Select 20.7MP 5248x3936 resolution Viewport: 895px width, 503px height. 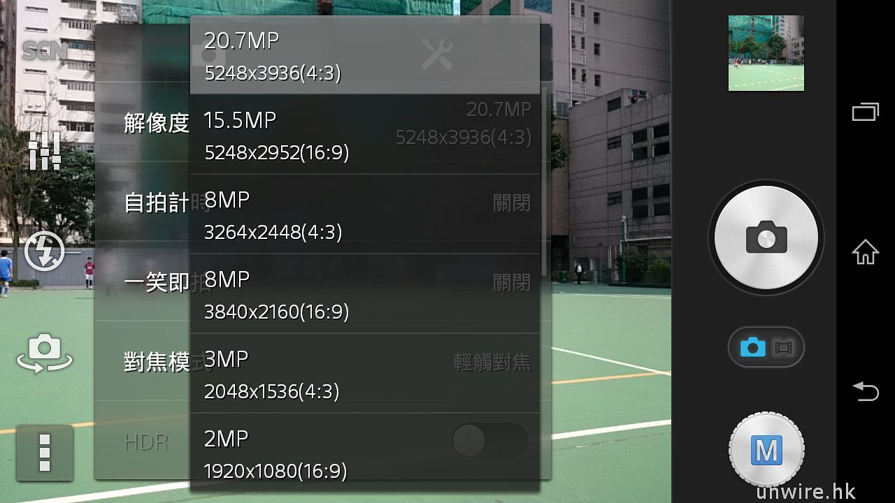(365, 55)
